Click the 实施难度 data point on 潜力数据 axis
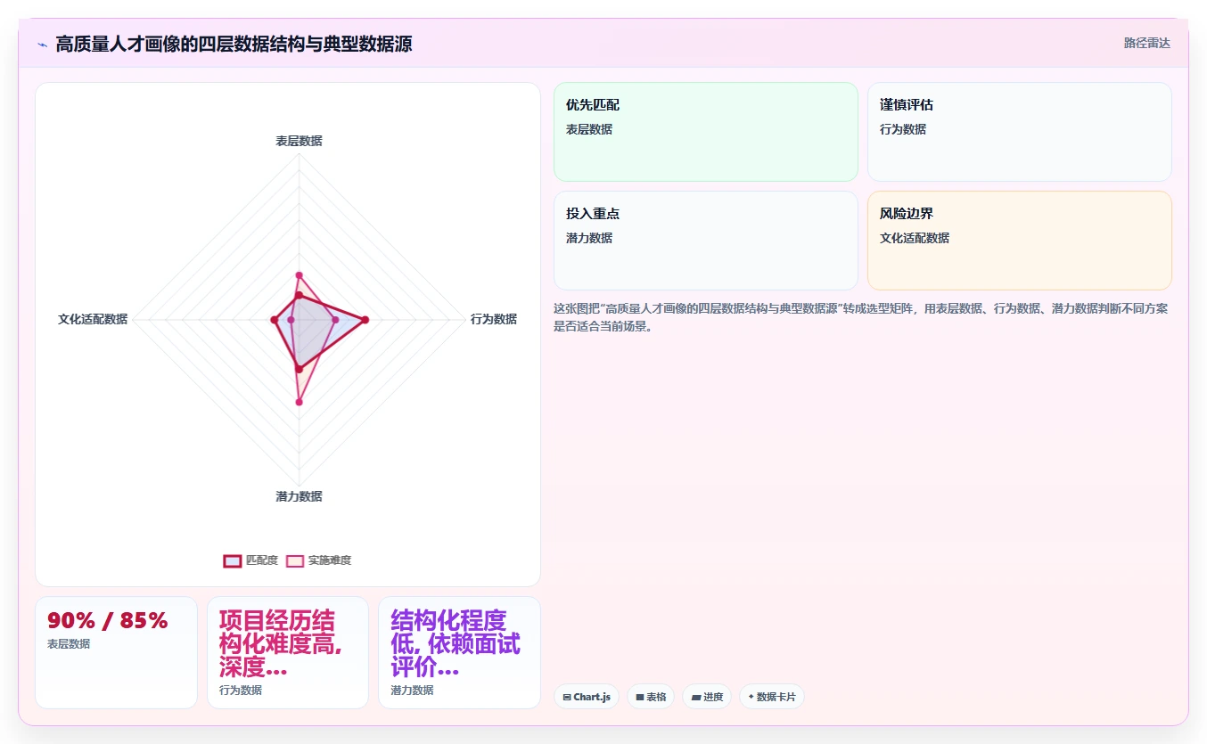Image resolution: width=1207 pixels, height=744 pixels. (299, 402)
